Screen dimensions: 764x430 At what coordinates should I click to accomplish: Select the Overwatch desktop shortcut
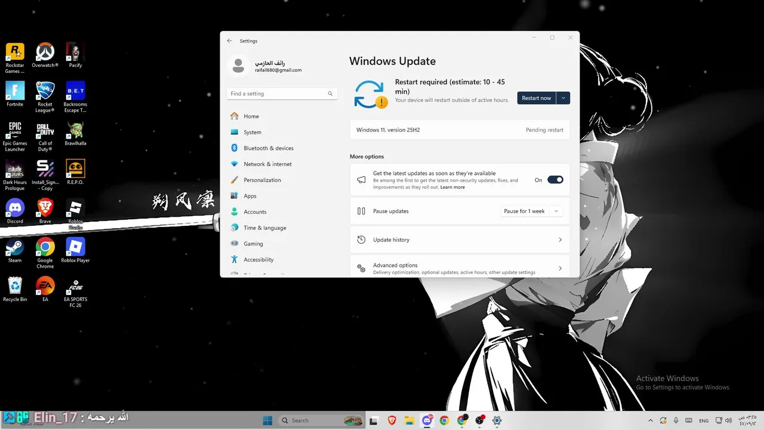45,55
